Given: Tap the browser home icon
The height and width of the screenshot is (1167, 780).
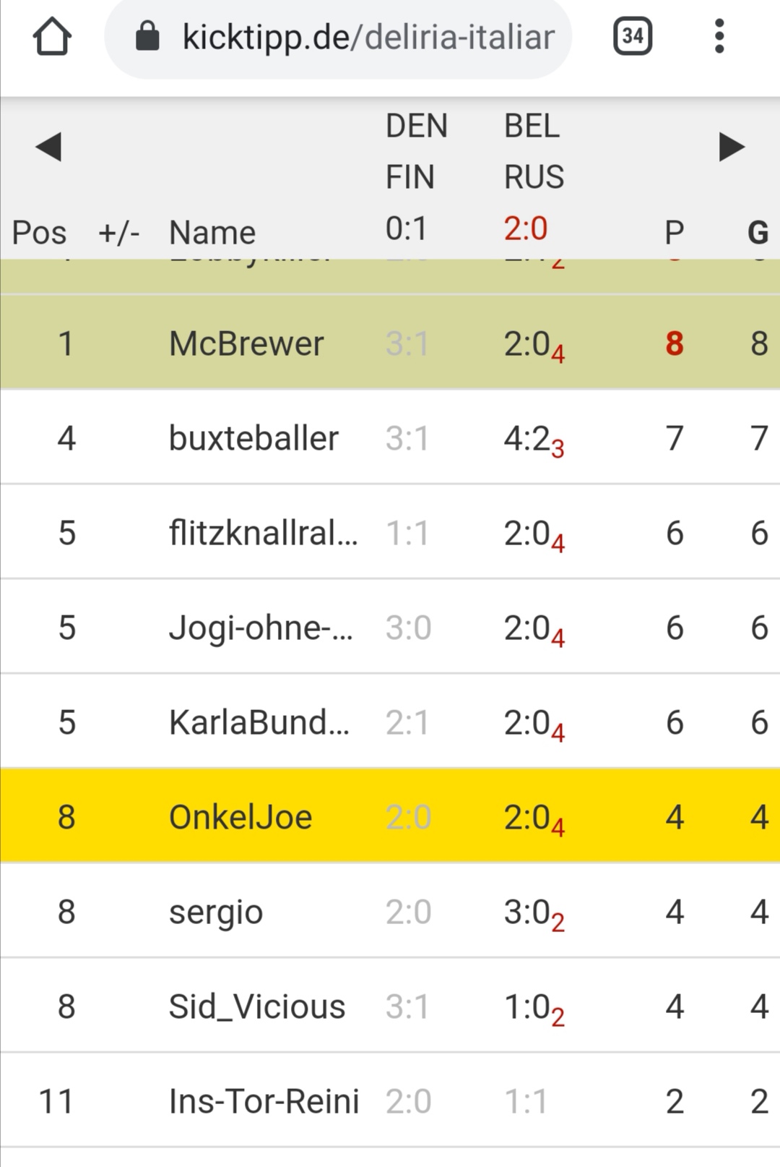Looking at the screenshot, I should pyautogui.click(x=52, y=37).
